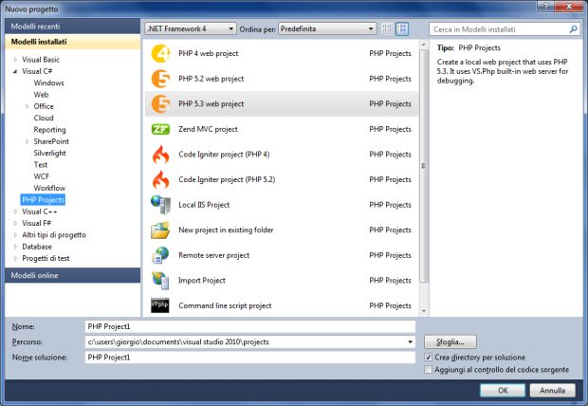Select New project in existing folder icon
This screenshot has height=406, width=588.
[160, 230]
